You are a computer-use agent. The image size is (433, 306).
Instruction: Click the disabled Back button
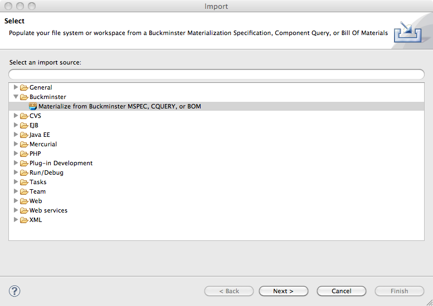pos(229,291)
